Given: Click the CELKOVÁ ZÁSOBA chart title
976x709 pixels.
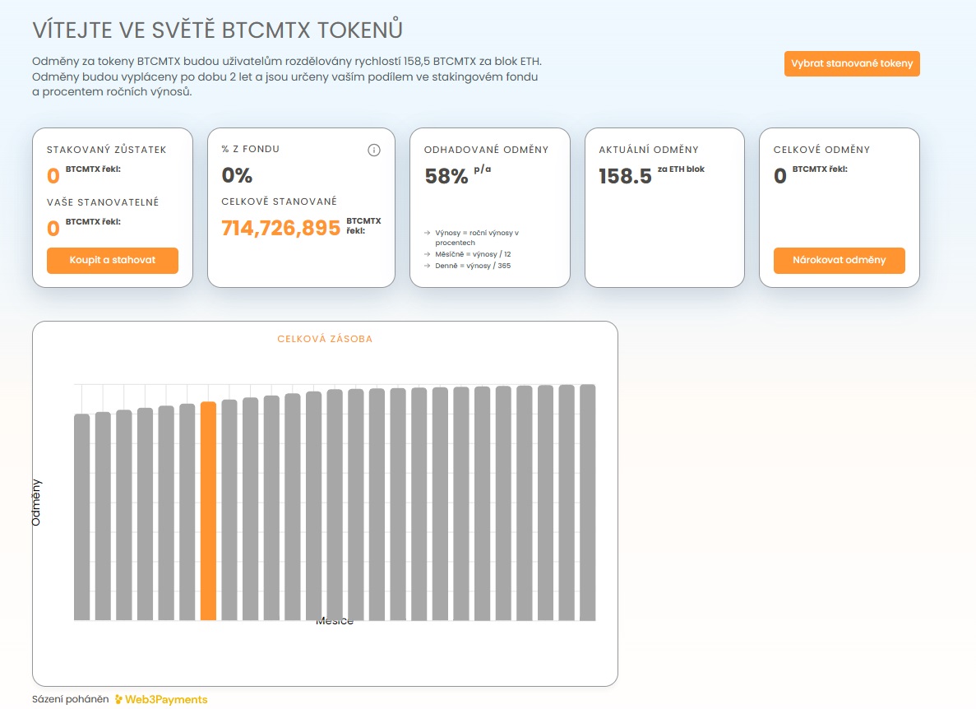Looking at the screenshot, I should coord(326,338).
